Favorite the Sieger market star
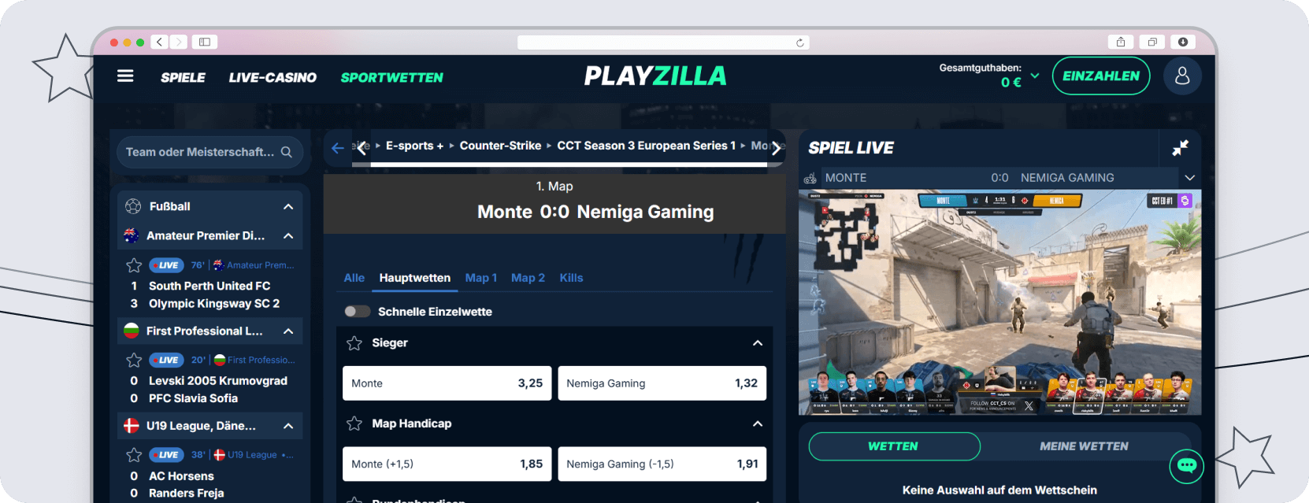 [354, 343]
